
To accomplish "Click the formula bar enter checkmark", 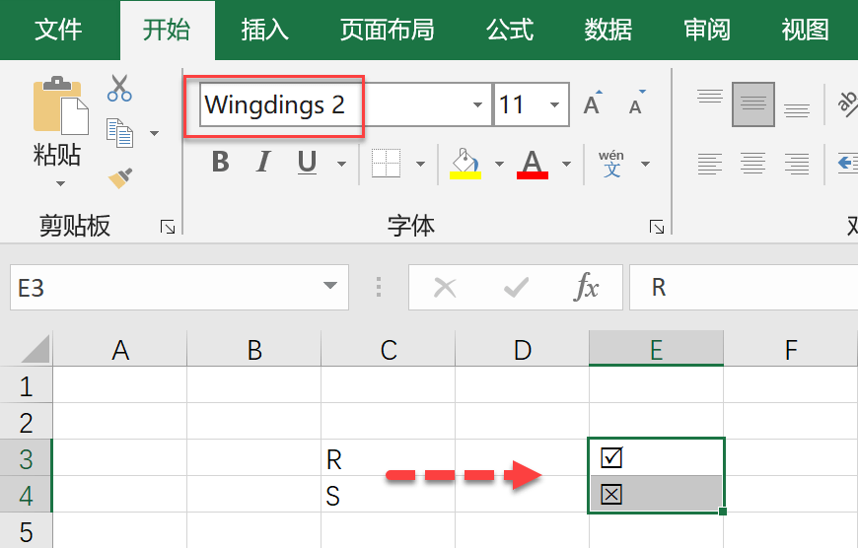I will [x=516, y=287].
